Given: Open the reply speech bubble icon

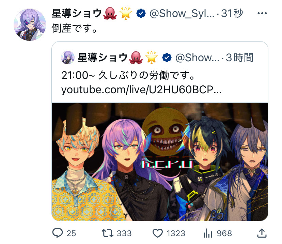Looking at the screenshot, I should pos(58,233).
